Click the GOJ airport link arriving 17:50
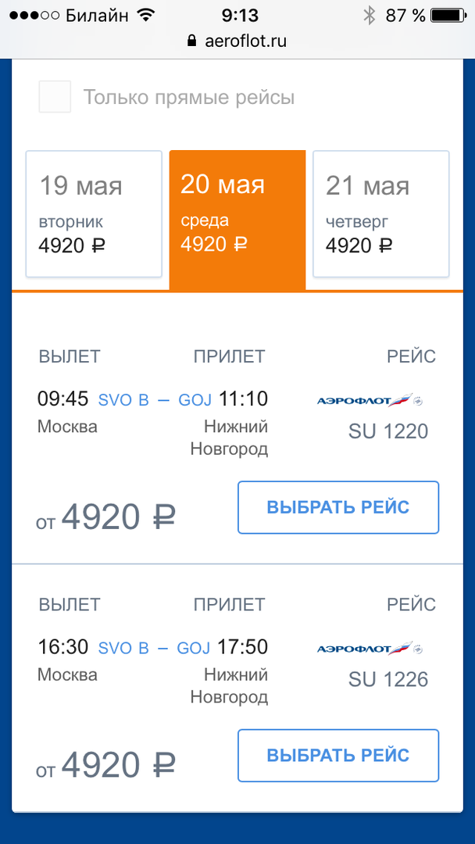Image resolution: width=475 pixels, height=844 pixels. [195, 648]
